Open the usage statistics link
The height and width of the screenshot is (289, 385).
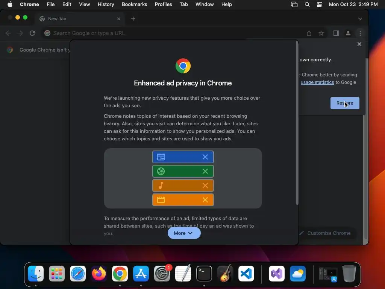point(317,82)
